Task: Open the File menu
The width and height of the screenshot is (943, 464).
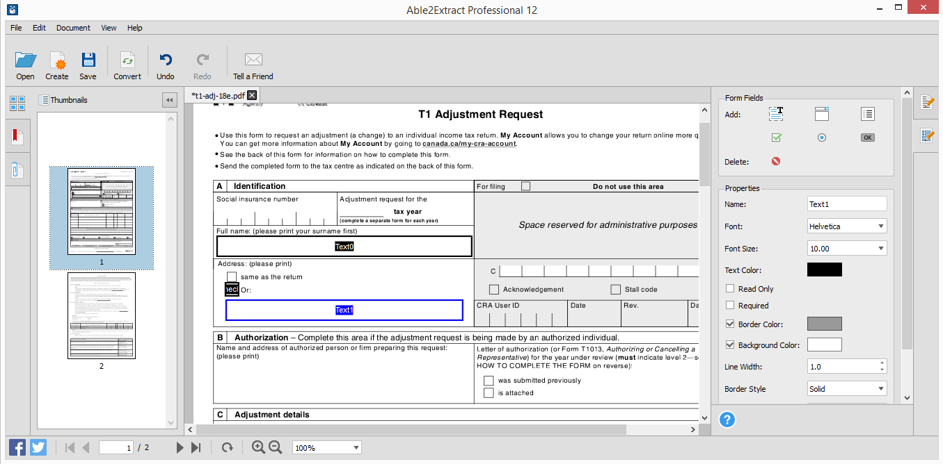Action: tap(16, 28)
